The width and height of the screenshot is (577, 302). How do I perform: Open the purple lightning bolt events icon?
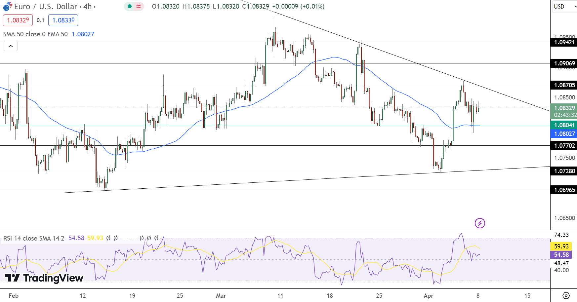(x=480, y=223)
